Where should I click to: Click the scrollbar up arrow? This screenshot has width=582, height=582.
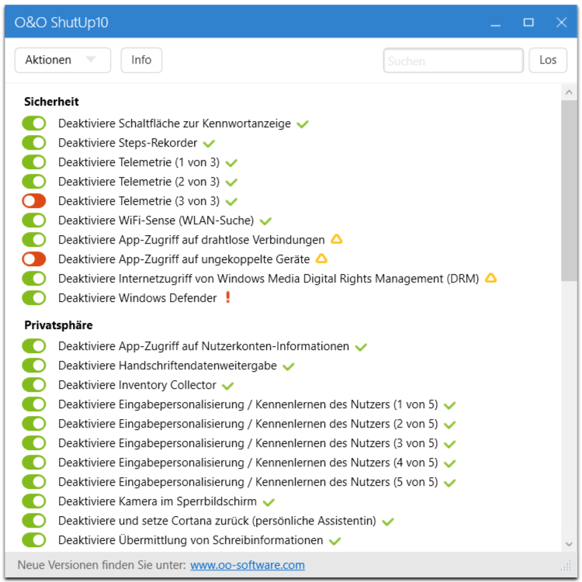569,92
